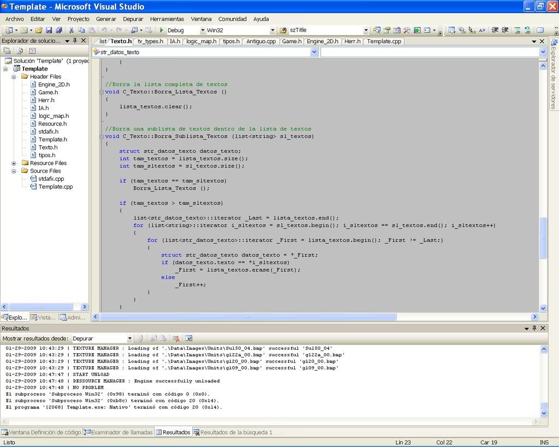This screenshot has width=559, height=447.
Task: Collapse the Source Files folder
Action: [x=14, y=171]
